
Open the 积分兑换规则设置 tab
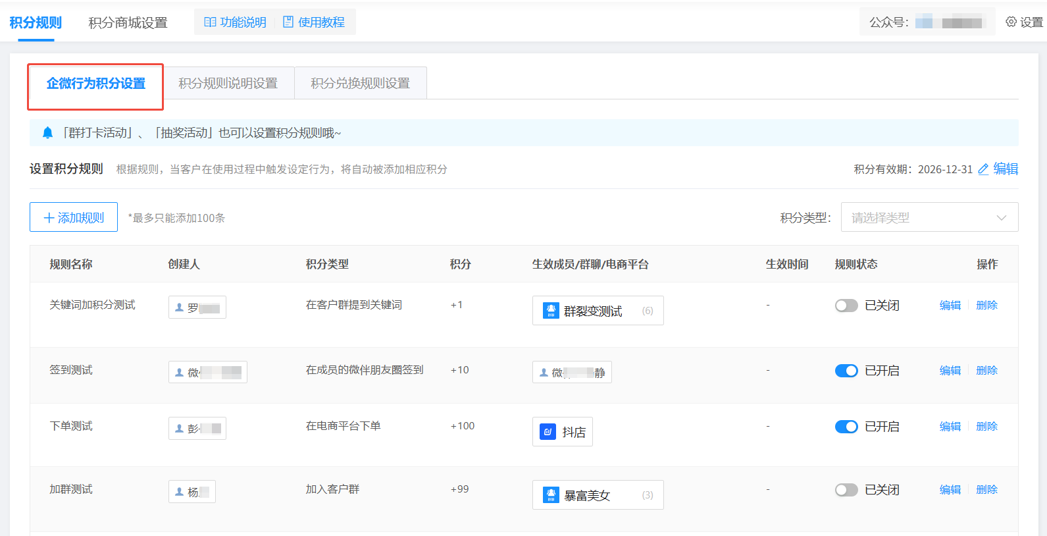coord(361,84)
